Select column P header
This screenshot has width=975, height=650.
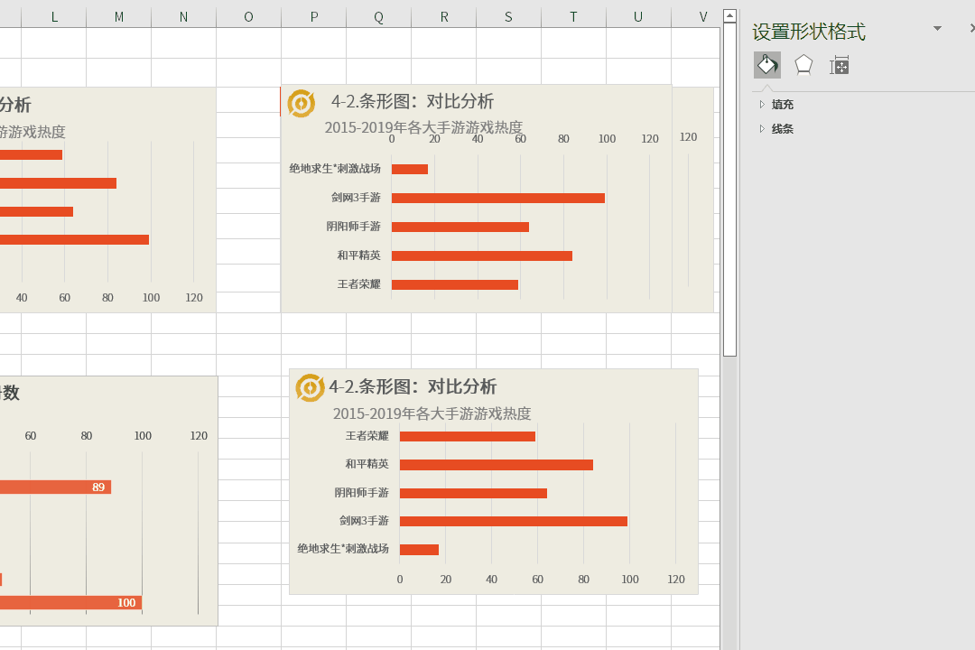[314, 17]
